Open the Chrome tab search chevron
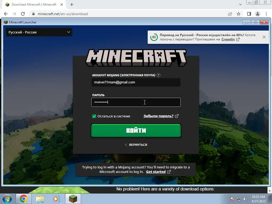 (x=240, y=5)
